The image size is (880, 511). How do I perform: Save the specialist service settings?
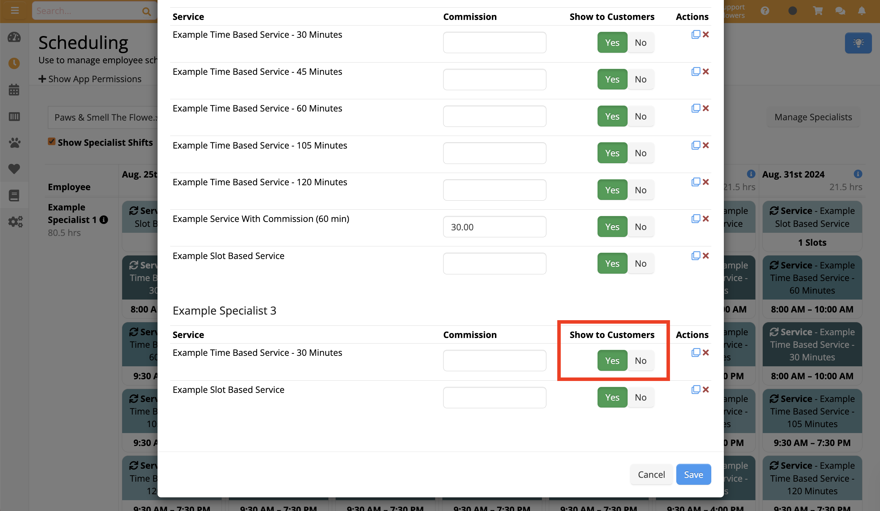693,474
